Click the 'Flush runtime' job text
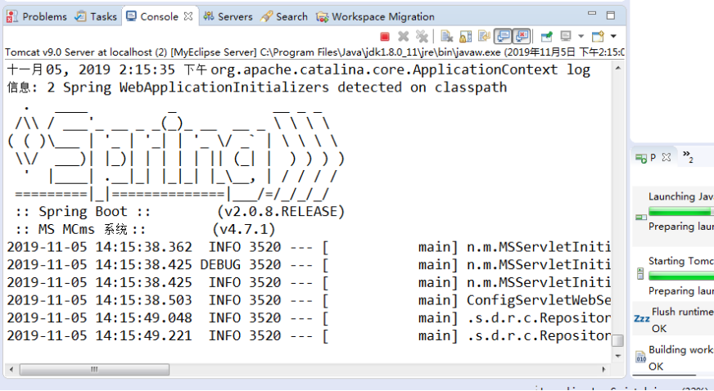The image size is (714, 391). click(683, 312)
